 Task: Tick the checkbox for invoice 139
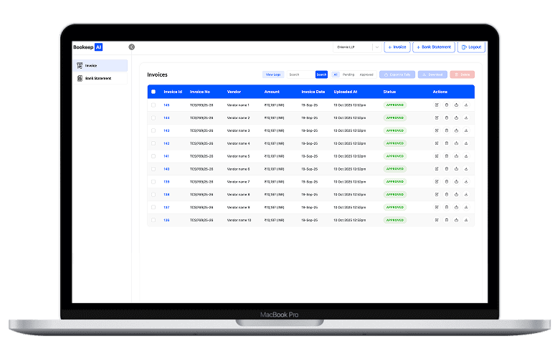coord(153,181)
